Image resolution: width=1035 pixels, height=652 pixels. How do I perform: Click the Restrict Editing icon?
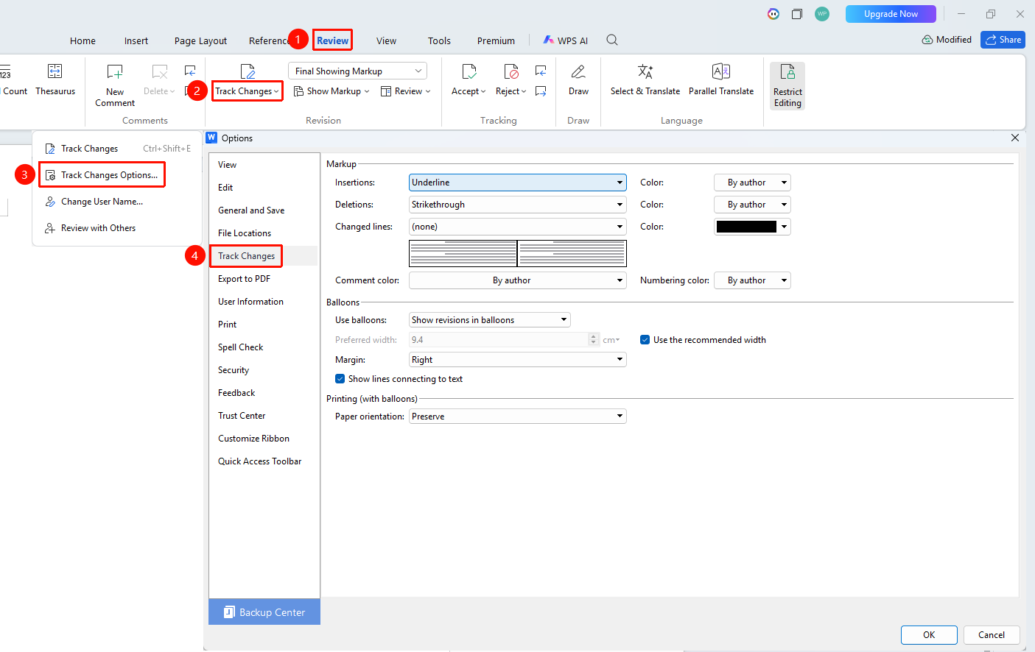(x=787, y=72)
